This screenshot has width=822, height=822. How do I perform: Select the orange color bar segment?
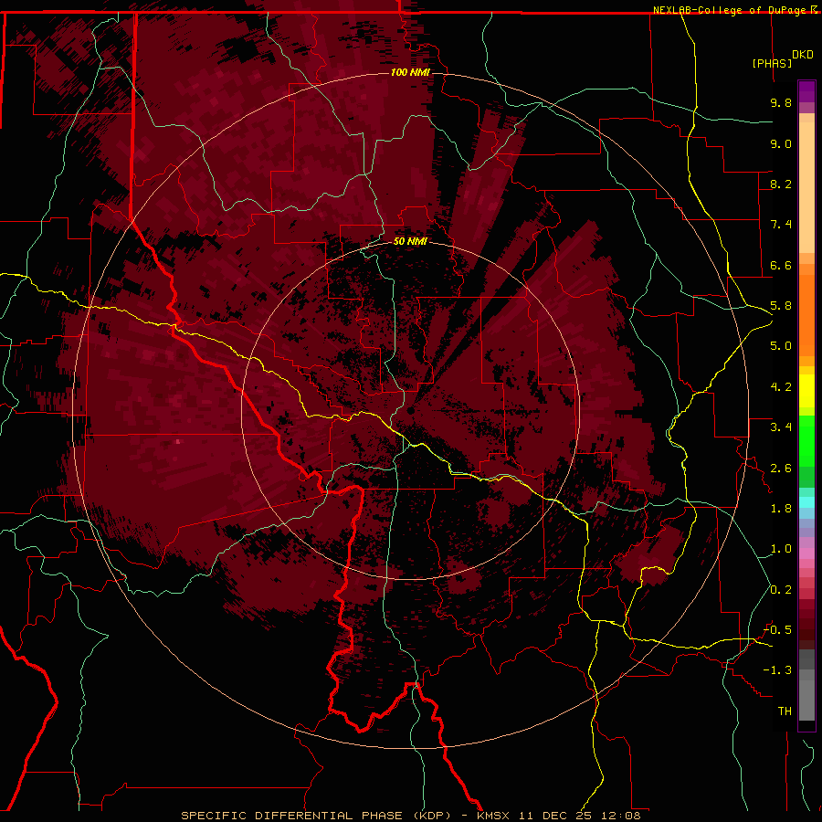click(x=806, y=314)
